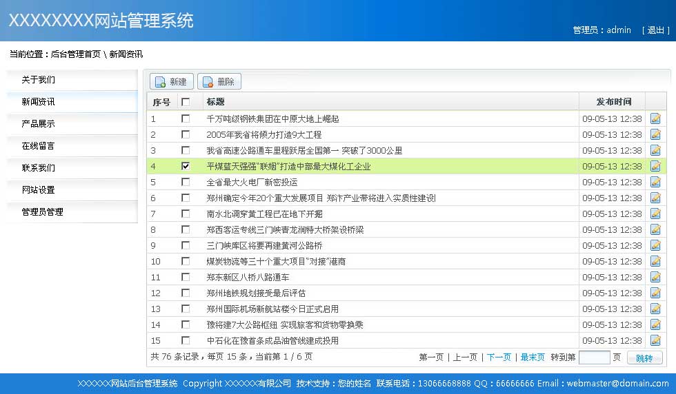Click the 新建 (New) toolbar button
Screen dimensions: 676x394
click(x=172, y=82)
